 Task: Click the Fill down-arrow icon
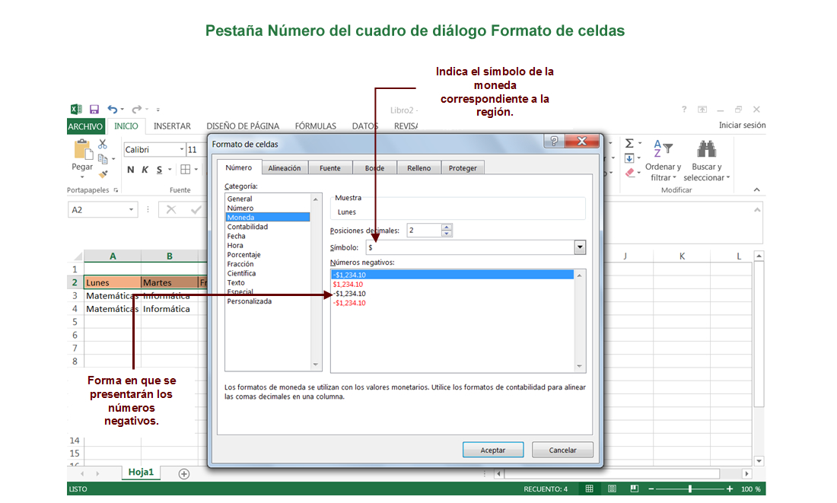click(629, 158)
